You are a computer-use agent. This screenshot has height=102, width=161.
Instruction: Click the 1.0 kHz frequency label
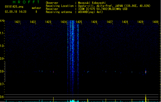click(x=2, y=46)
